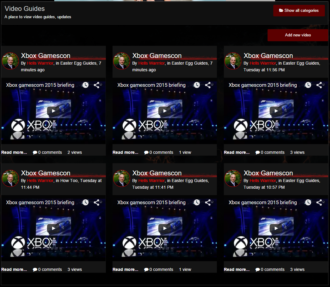This screenshot has width=330, height=287.
Task: Open author avatar on Tuesday 11:41 PM post
Action: (122, 179)
